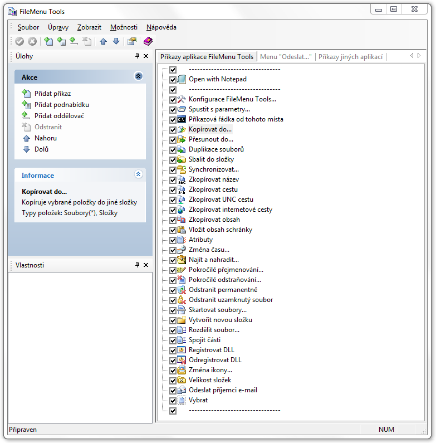Click the Skartovat soubory shredder icon

click(182, 310)
